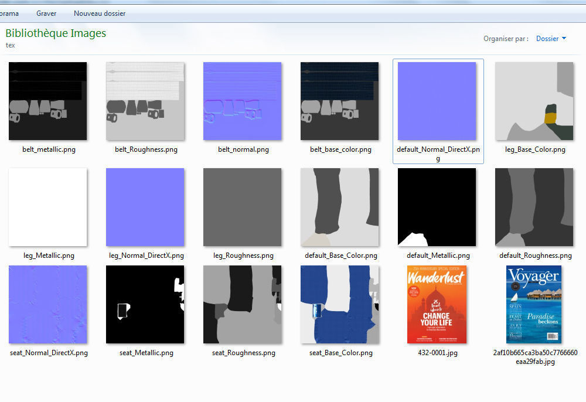Image resolution: width=586 pixels, height=402 pixels.
Task: Select the seat_Normal_DirectX.png thumbnail
Action: coord(48,305)
